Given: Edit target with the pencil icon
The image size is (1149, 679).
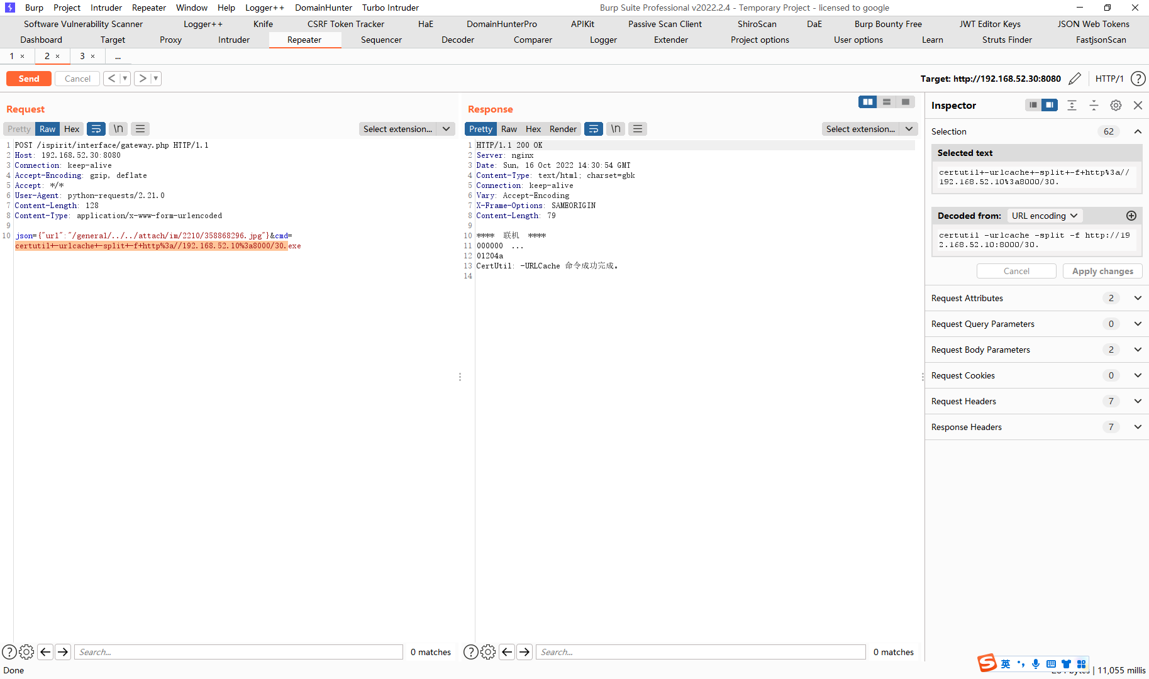Looking at the screenshot, I should 1075,79.
